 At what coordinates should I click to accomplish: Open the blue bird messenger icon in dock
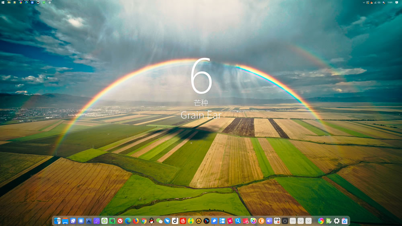pos(167,221)
